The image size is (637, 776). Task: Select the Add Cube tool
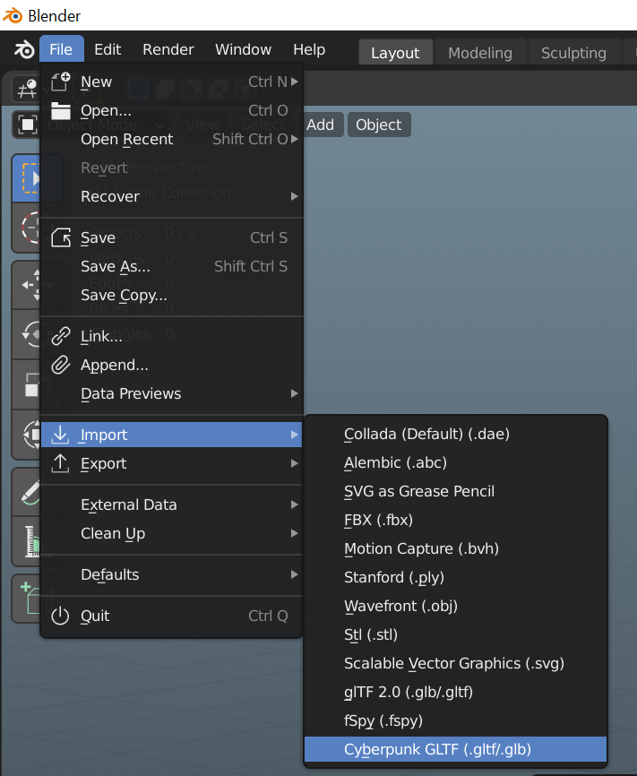tap(27, 599)
